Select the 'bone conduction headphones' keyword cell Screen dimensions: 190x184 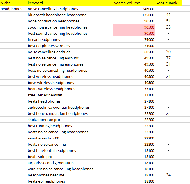click(53, 21)
